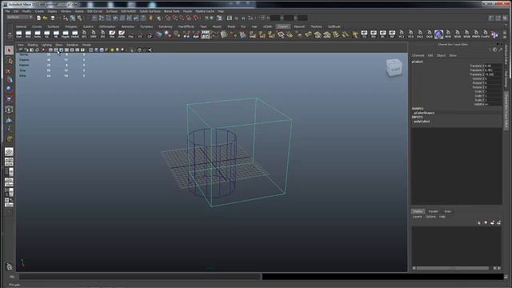Activate the Move tool in toolbox
Viewport: 512px width, 288px height.
point(9,80)
